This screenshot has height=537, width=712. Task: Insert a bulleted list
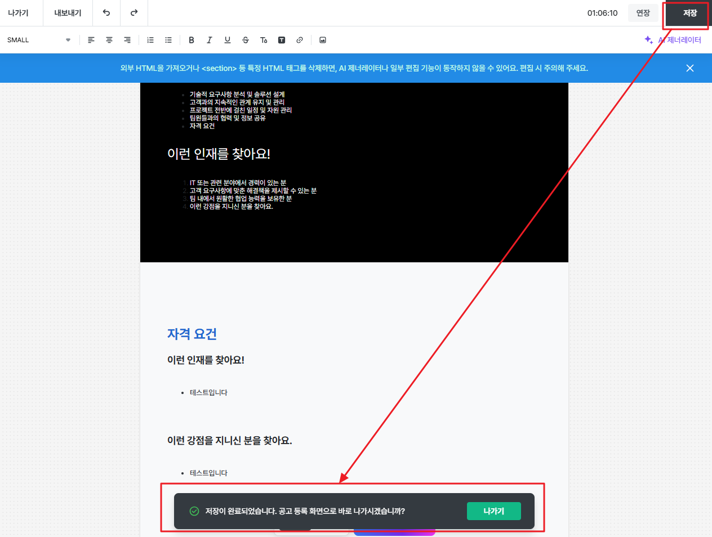(168, 40)
